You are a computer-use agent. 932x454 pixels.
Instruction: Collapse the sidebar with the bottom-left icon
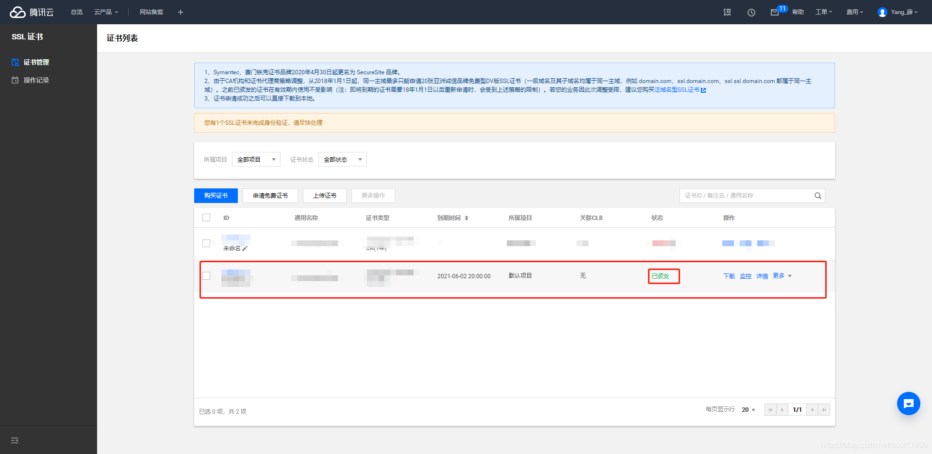click(x=15, y=440)
